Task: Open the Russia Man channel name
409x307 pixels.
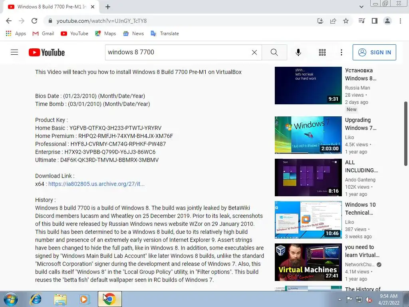Action: 357,88
